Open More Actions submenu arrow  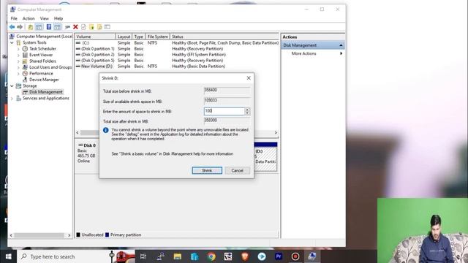point(341,53)
